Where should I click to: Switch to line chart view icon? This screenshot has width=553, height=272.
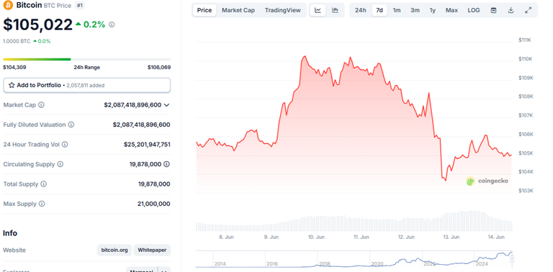318,10
